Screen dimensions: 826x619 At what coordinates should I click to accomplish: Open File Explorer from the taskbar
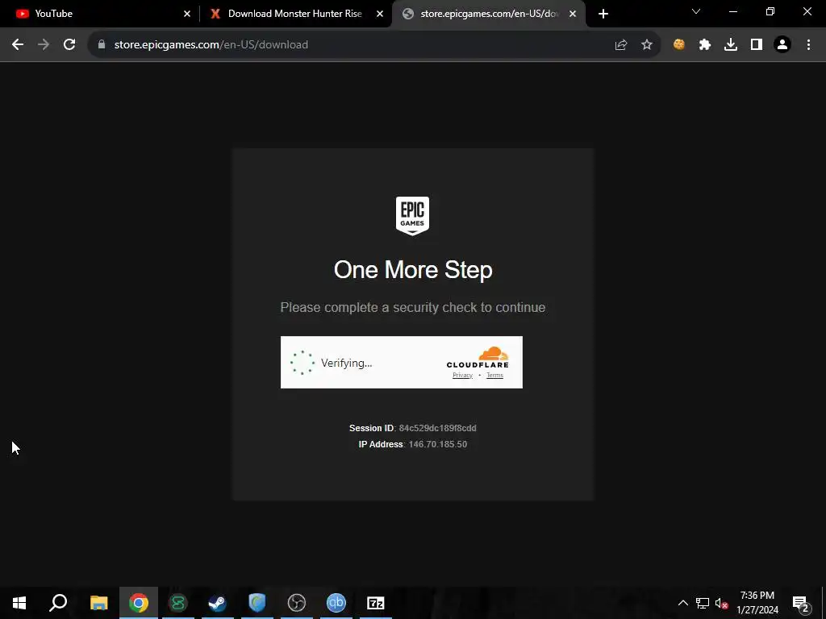(x=99, y=603)
